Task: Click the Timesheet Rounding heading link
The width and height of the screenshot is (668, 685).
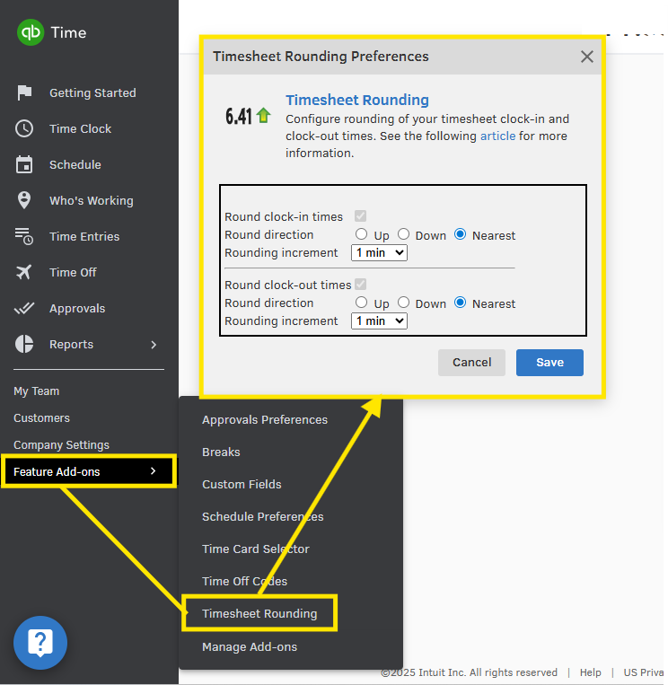Action: (357, 100)
